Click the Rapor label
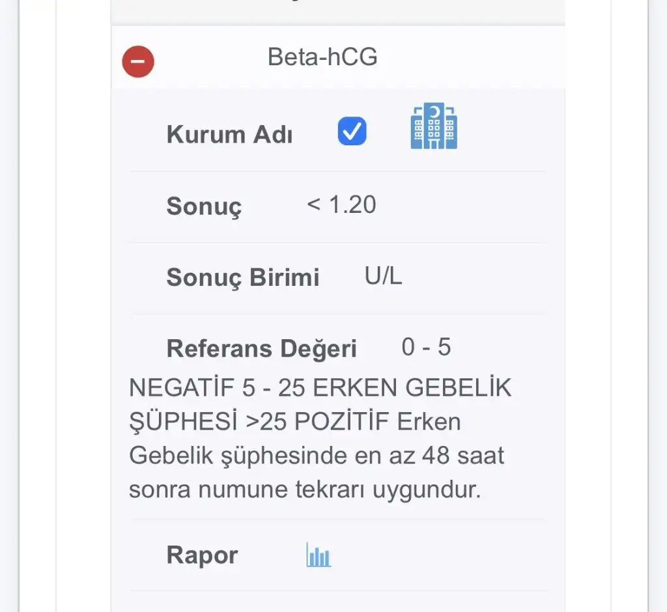Viewport: 667px width, 612px height. (202, 555)
